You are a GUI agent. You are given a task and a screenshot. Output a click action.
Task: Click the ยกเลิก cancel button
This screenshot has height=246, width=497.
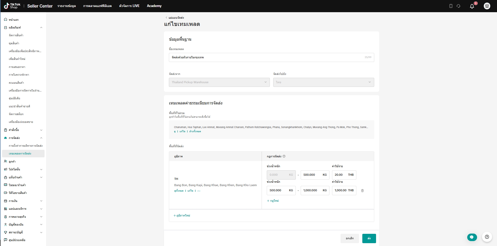click(350, 238)
